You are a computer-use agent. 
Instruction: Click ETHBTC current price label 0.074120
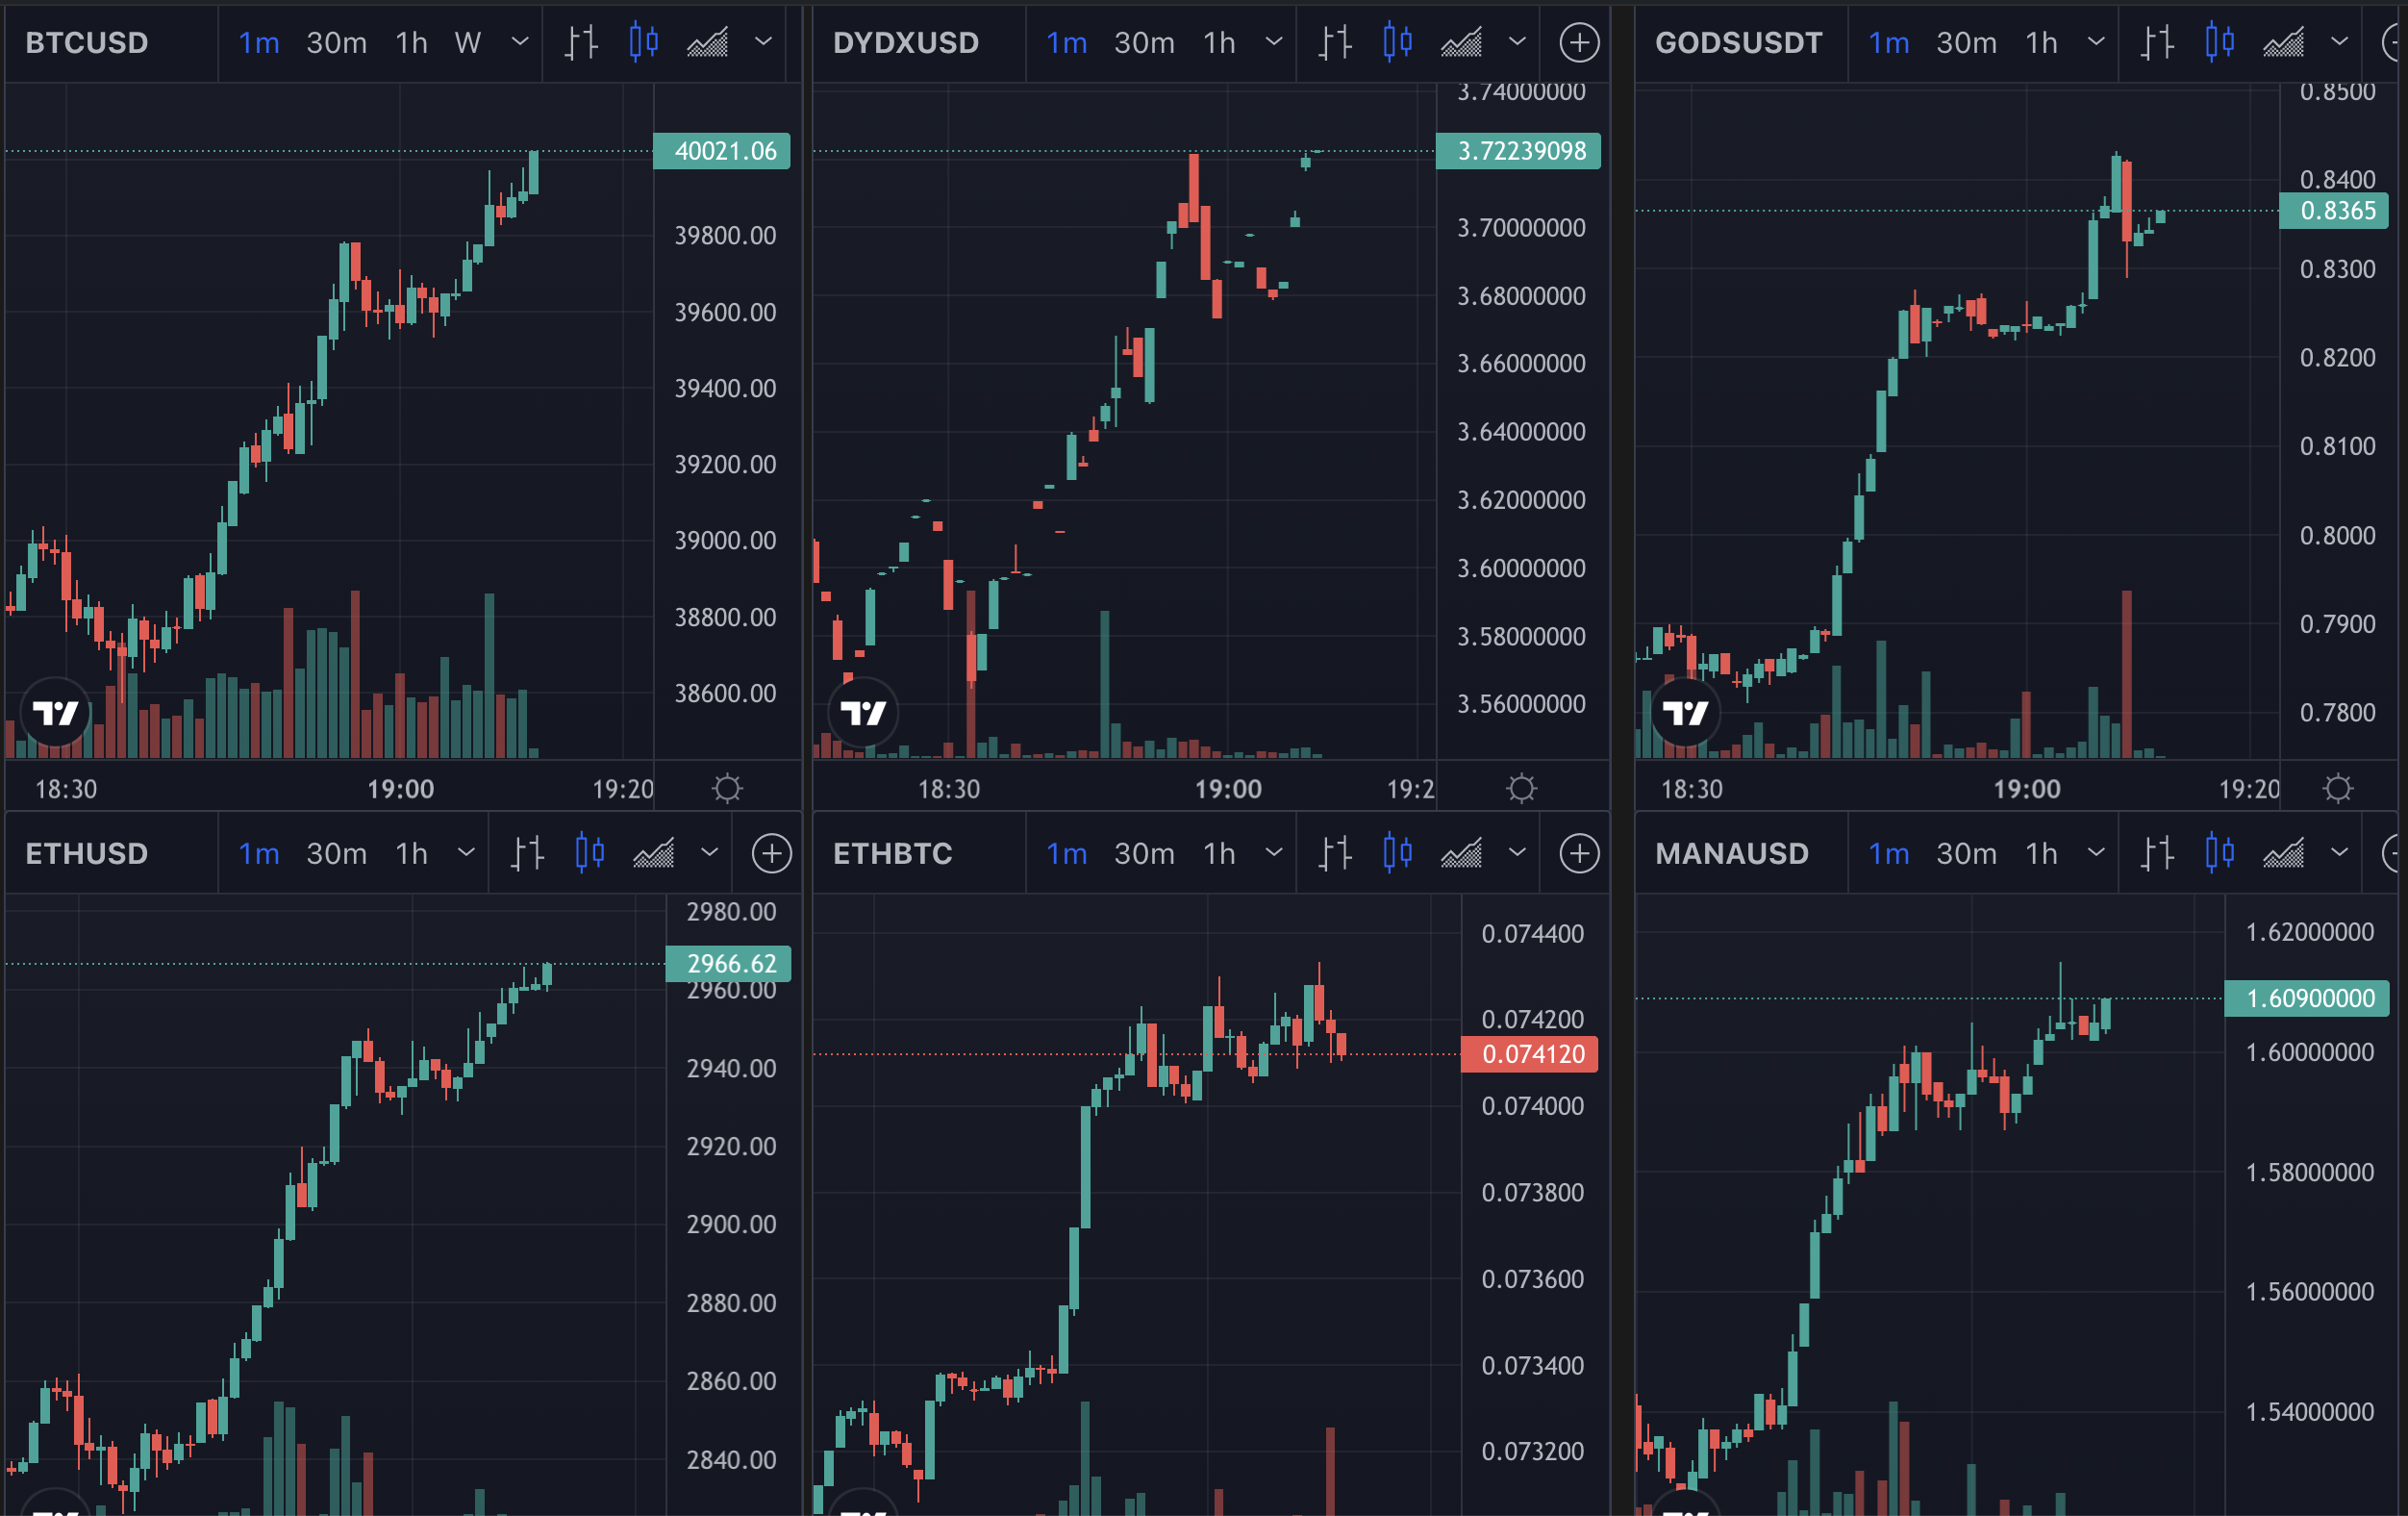pyautogui.click(x=1529, y=1054)
